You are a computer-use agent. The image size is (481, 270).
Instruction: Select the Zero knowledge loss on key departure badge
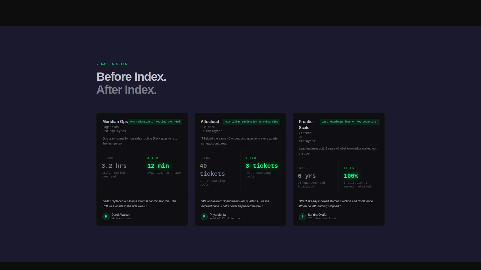349,122
